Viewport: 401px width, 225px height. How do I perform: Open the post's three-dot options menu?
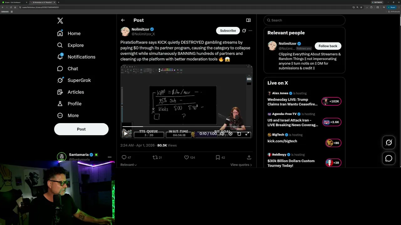coord(250,31)
